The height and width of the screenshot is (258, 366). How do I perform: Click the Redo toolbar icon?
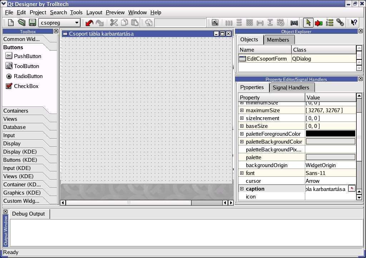tap(100, 22)
